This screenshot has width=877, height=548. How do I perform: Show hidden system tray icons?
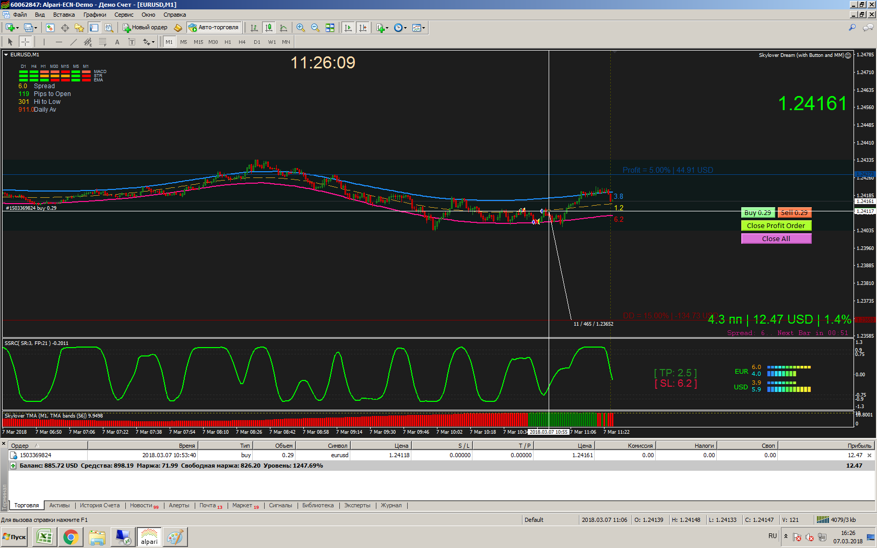coord(786,536)
